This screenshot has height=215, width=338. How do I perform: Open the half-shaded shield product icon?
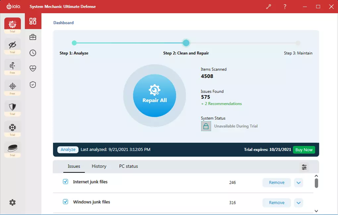[x=12, y=107]
